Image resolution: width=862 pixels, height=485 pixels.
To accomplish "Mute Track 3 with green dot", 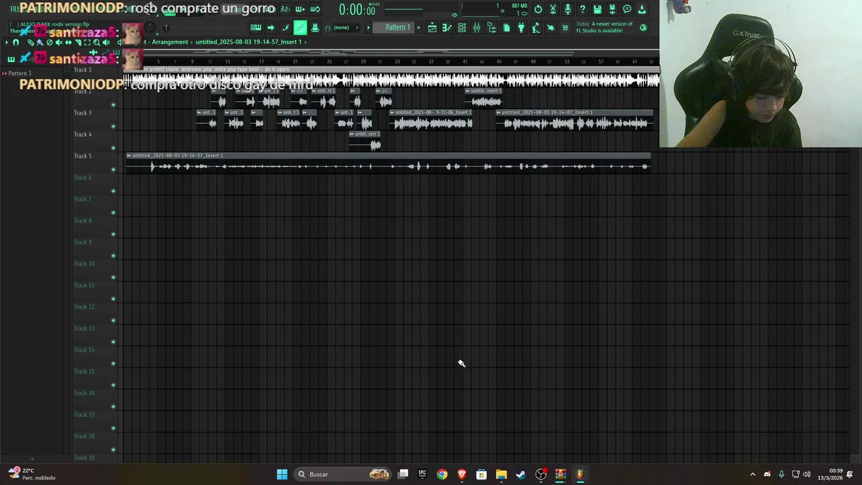I will (113, 126).
